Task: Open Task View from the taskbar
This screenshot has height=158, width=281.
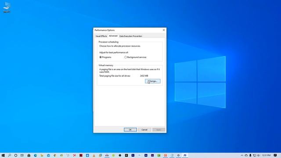Action: [x=22, y=155]
